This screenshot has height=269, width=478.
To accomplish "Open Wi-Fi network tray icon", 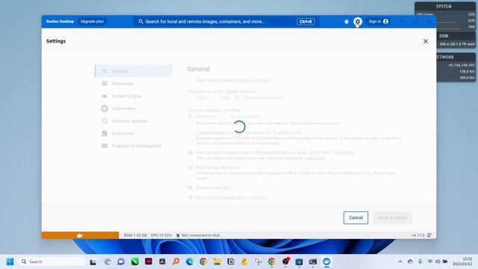I will pos(430,262).
